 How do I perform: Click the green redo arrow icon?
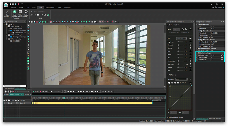[45, 22]
